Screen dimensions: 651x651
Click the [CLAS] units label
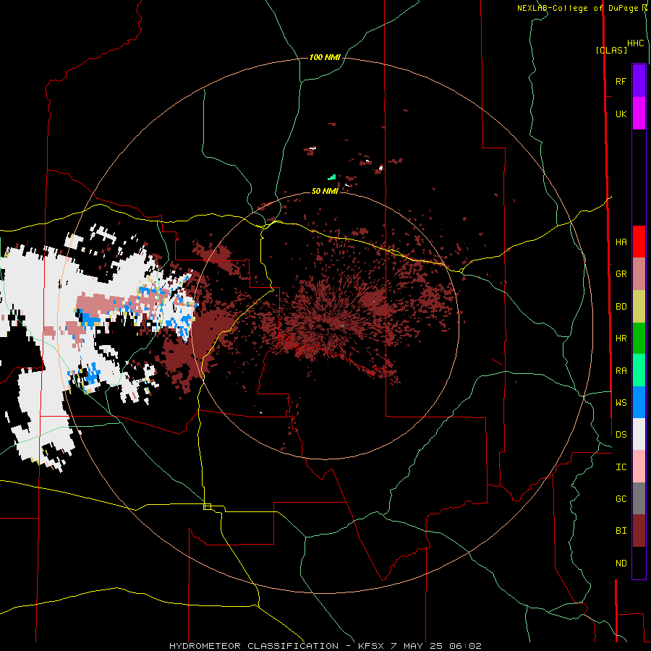611,50
